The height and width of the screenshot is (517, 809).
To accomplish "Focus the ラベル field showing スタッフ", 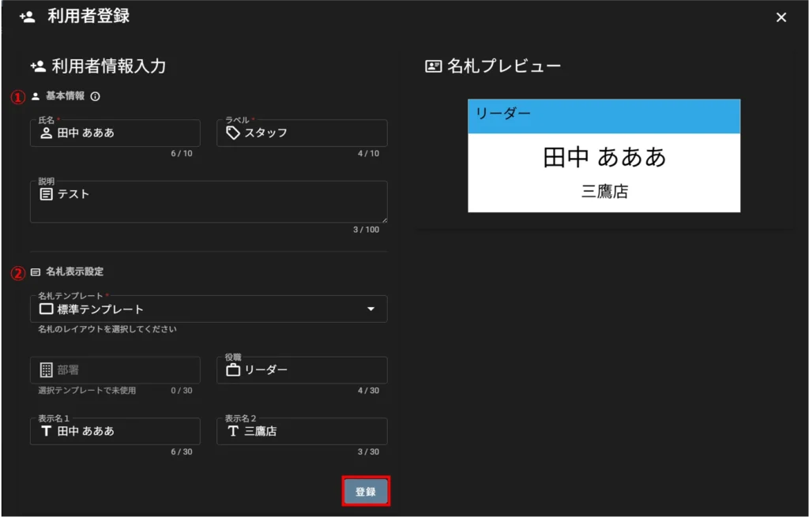I will pos(312,133).
